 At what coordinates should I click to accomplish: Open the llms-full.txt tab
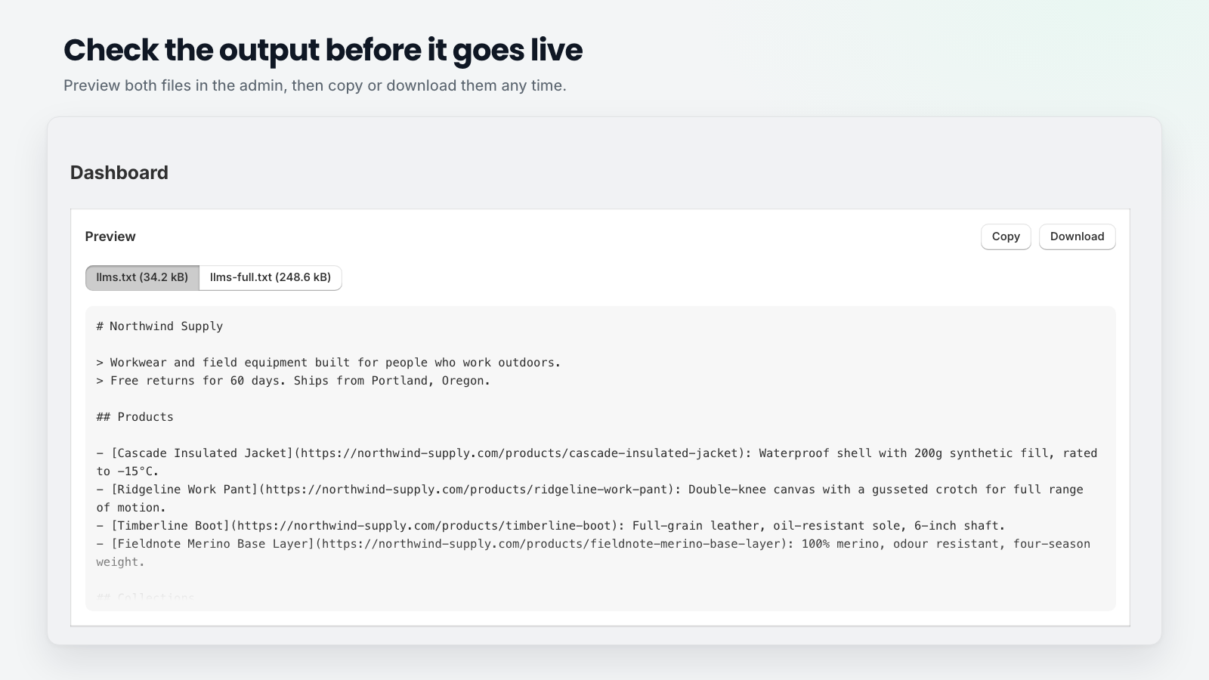point(271,277)
